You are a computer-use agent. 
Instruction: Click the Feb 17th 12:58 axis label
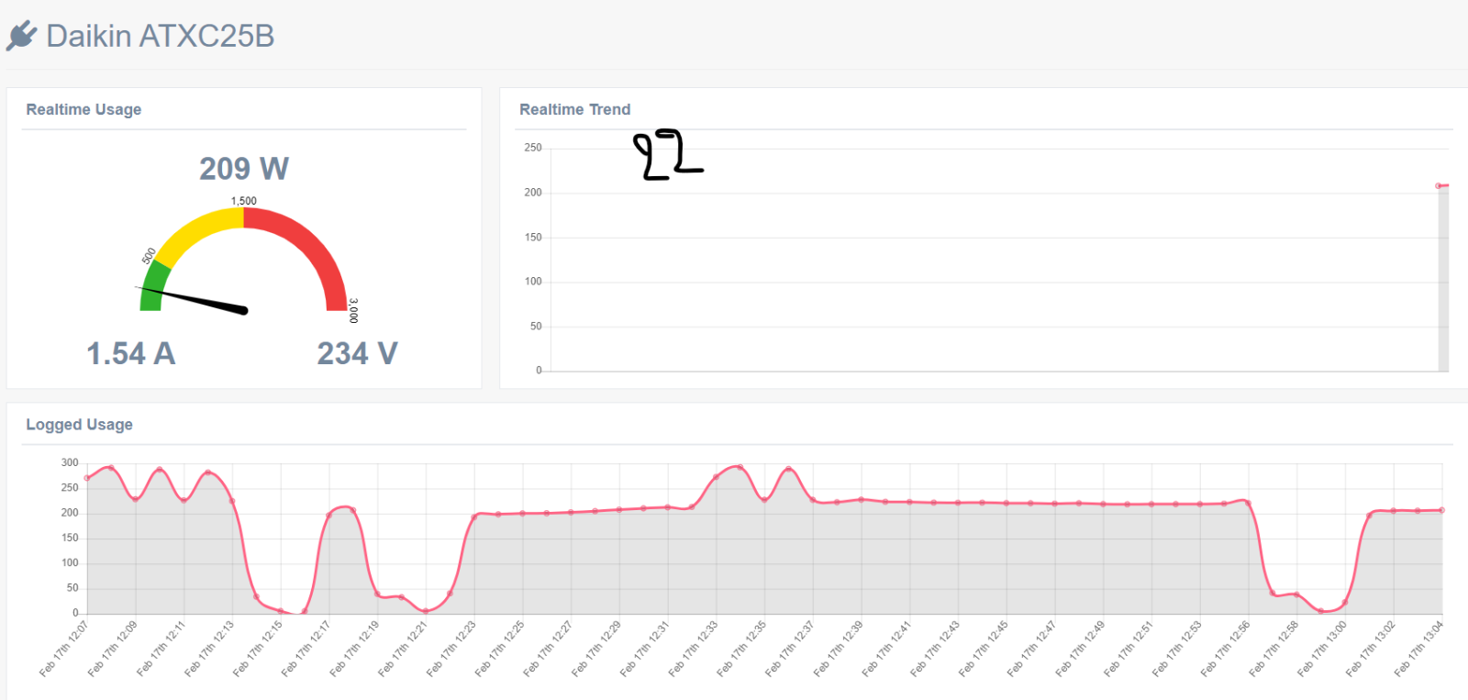click(x=1274, y=650)
